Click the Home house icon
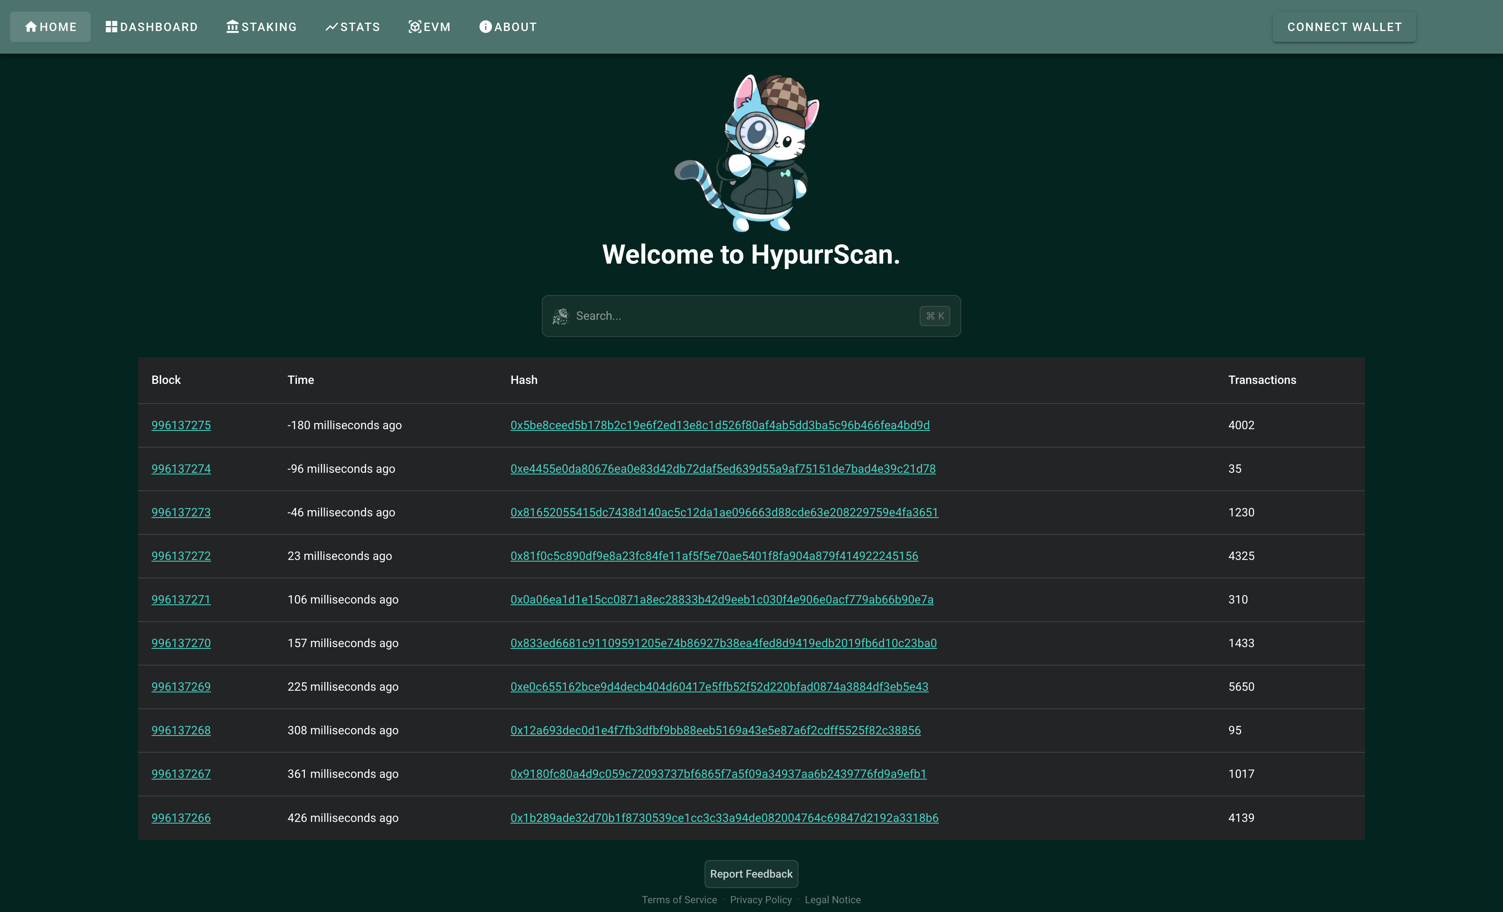1503x912 pixels. (x=31, y=27)
